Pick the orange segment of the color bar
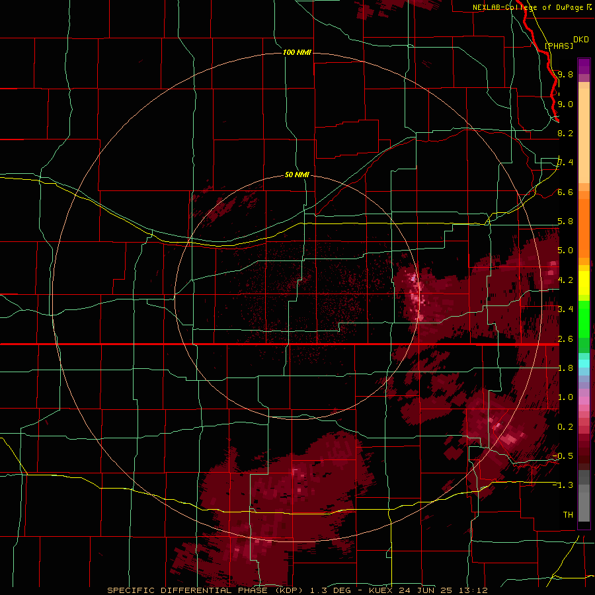This screenshot has height=595, width=595. pyautogui.click(x=584, y=227)
